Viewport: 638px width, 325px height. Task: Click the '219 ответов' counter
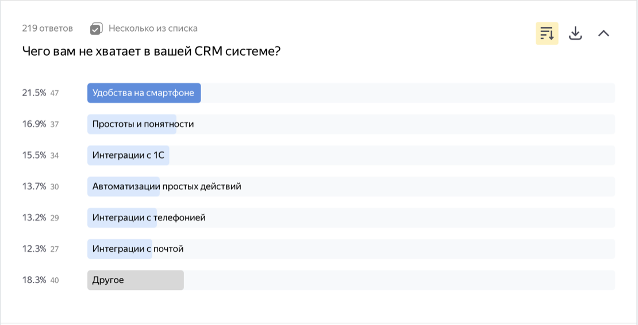click(x=48, y=29)
